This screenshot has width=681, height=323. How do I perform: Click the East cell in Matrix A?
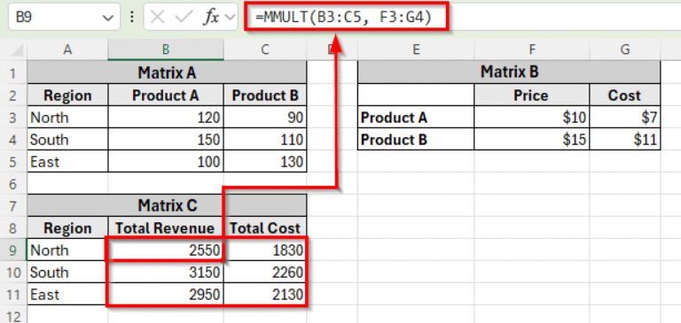[67, 162]
